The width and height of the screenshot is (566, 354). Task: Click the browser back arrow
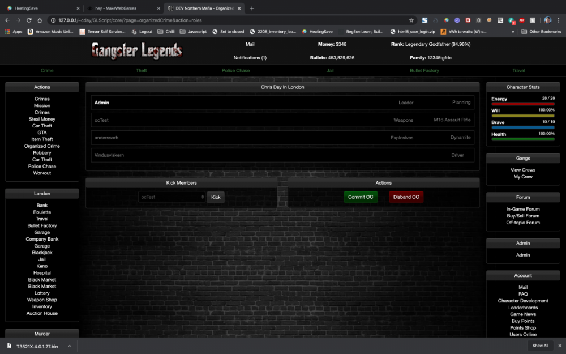(6, 19)
